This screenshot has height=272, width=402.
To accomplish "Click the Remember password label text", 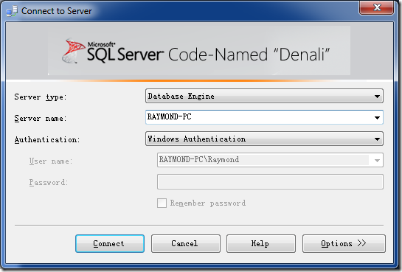I will click(x=208, y=203).
